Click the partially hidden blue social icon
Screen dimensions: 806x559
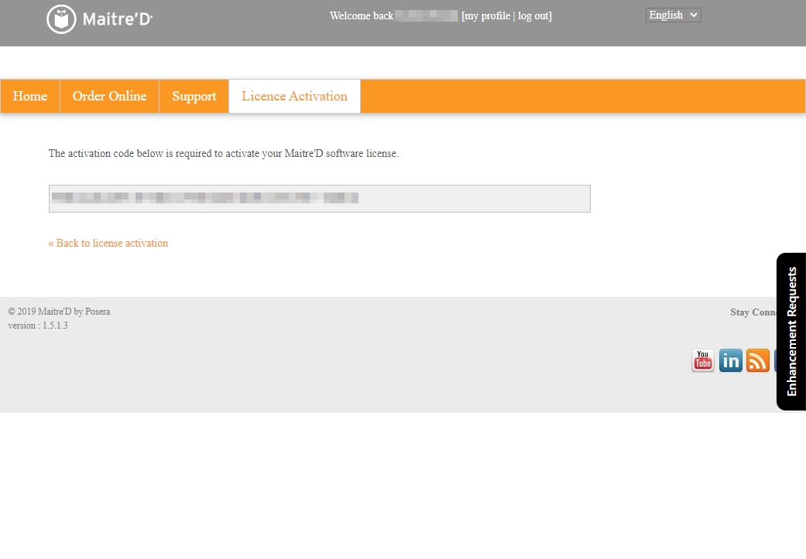click(x=775, y=360)
